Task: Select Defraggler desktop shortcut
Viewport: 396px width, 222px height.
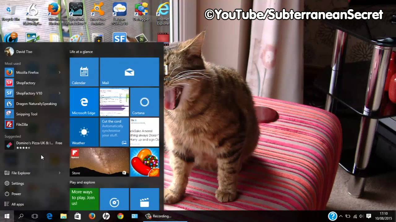Action: coord(141,13)
